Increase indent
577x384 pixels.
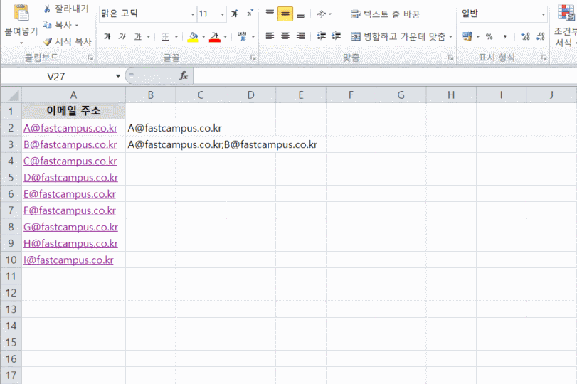click(x=336, y=36)
